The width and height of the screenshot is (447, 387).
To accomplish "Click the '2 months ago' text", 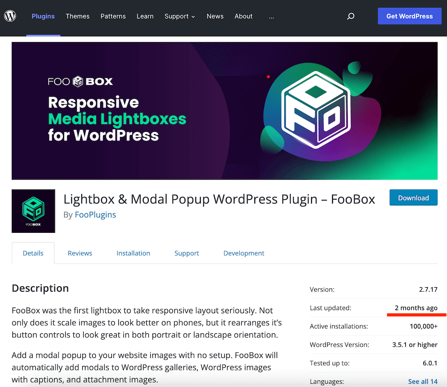I will pyautogui.click(x=416, y=308).
